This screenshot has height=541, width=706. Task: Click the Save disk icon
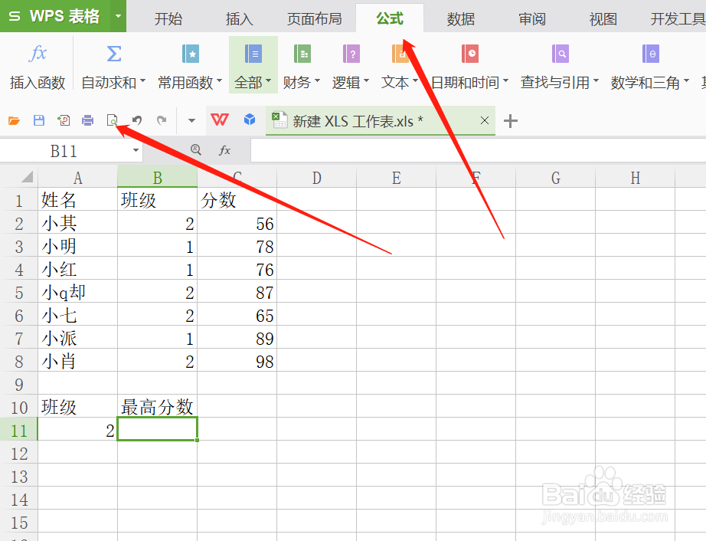click(39, 120)
